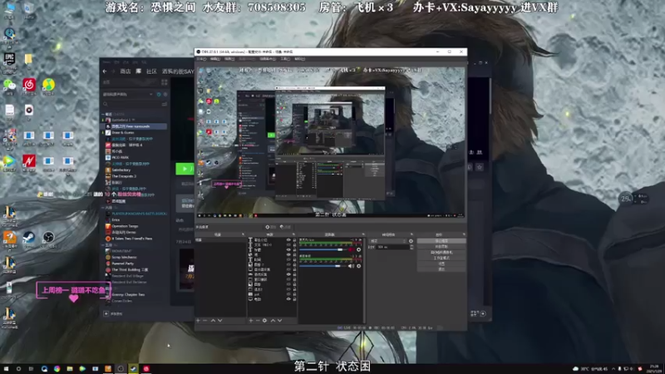Image resolution: width=665 pixels, height=374 pixels.
Task: Pop out the sources dock panel
Action: click(x=293, y=234)
